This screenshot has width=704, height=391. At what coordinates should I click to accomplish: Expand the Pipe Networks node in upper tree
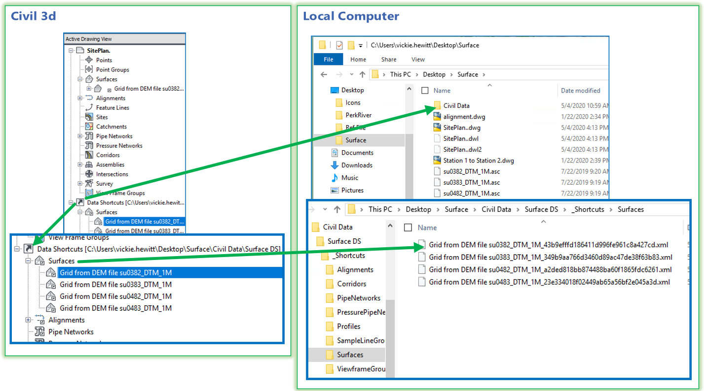coord(80,136)
